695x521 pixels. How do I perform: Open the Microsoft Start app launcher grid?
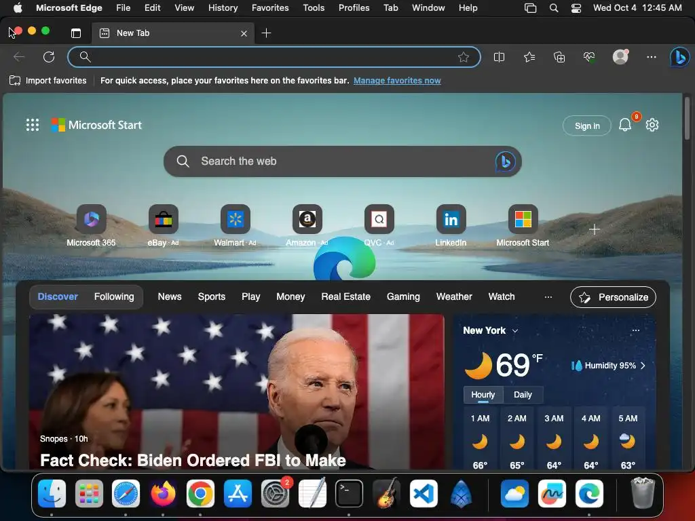click(33, 125)
